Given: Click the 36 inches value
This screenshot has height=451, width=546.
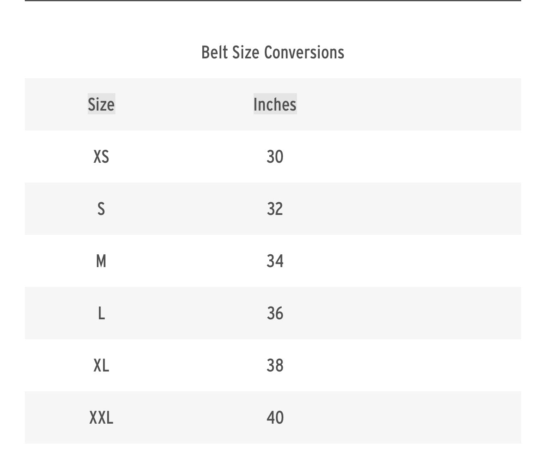Looking at the screenshot, I should pos(275,313).
